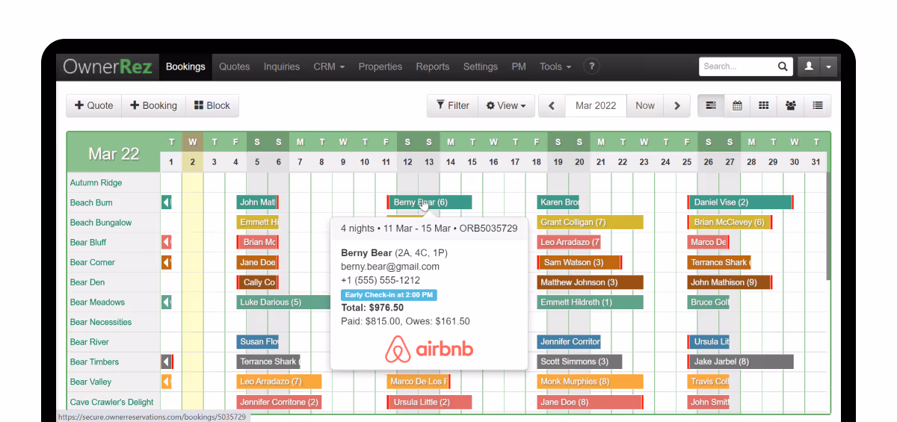The image size is (897, 422).
Task: Open the Matthew Johnson (3) booking
Action: click(590, 282)
